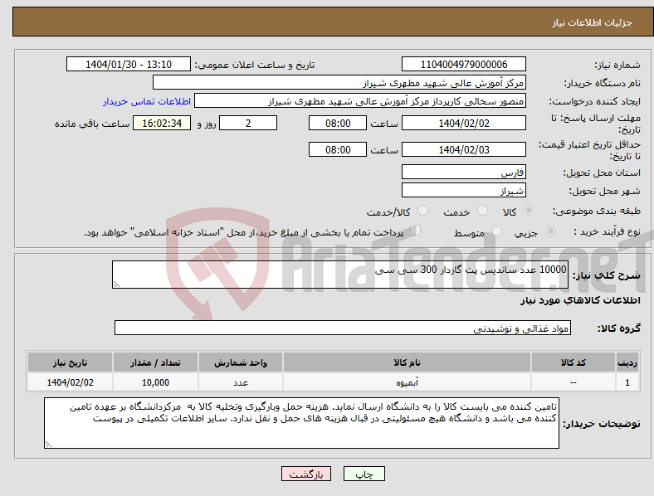Toggle the اسناد خزانه اسلامی payment checkbox
This screenshot has height=496, width=654.
point(416,230)
